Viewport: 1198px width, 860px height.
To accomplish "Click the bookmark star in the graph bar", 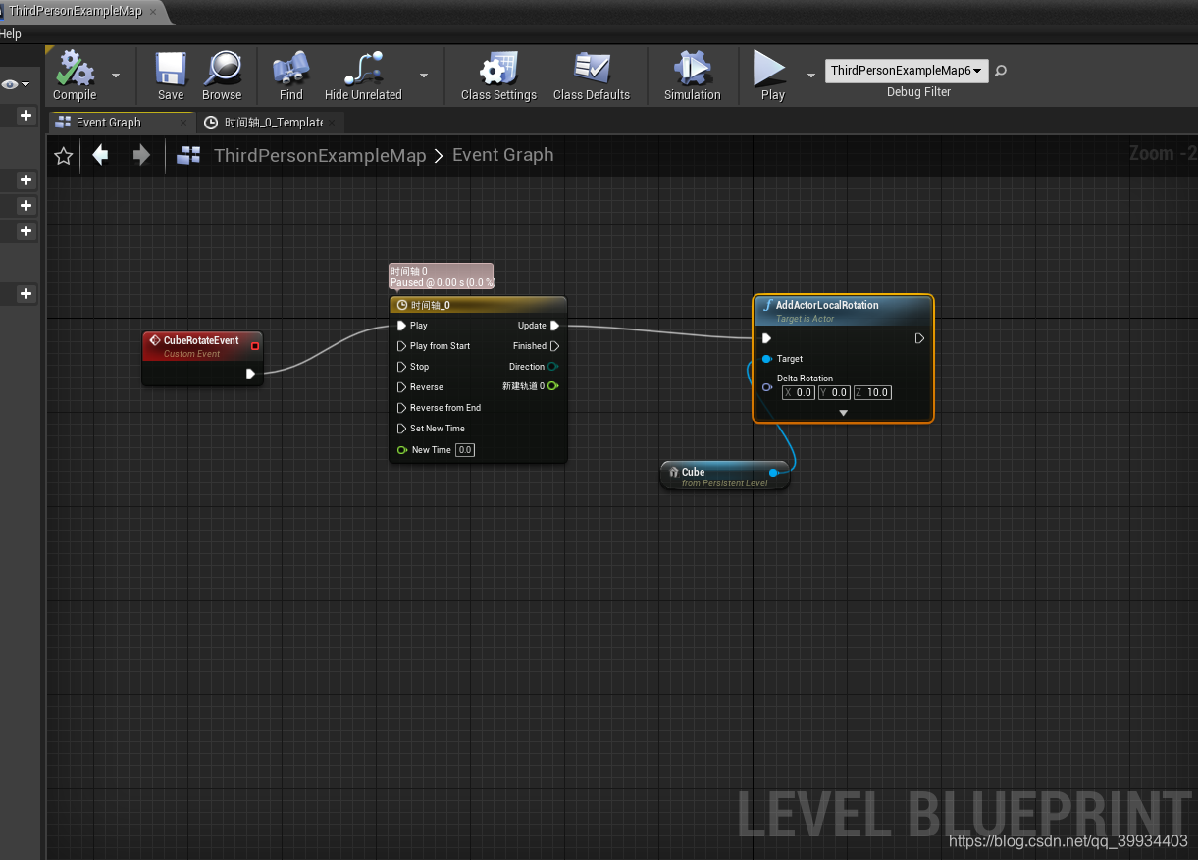I will tap(63, 155).
